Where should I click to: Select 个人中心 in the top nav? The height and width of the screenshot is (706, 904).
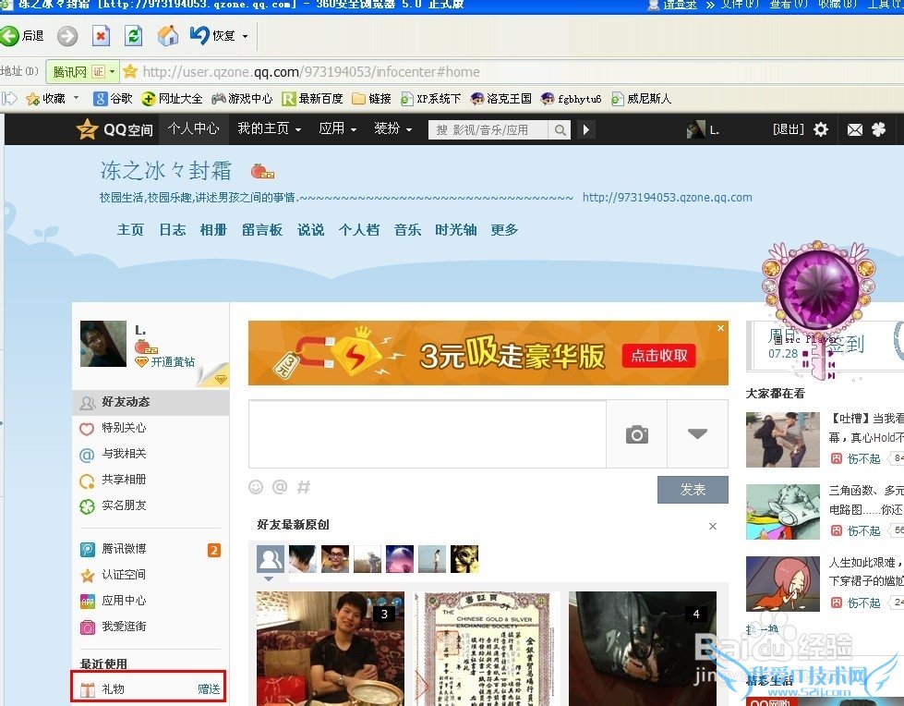pos(194,128)
